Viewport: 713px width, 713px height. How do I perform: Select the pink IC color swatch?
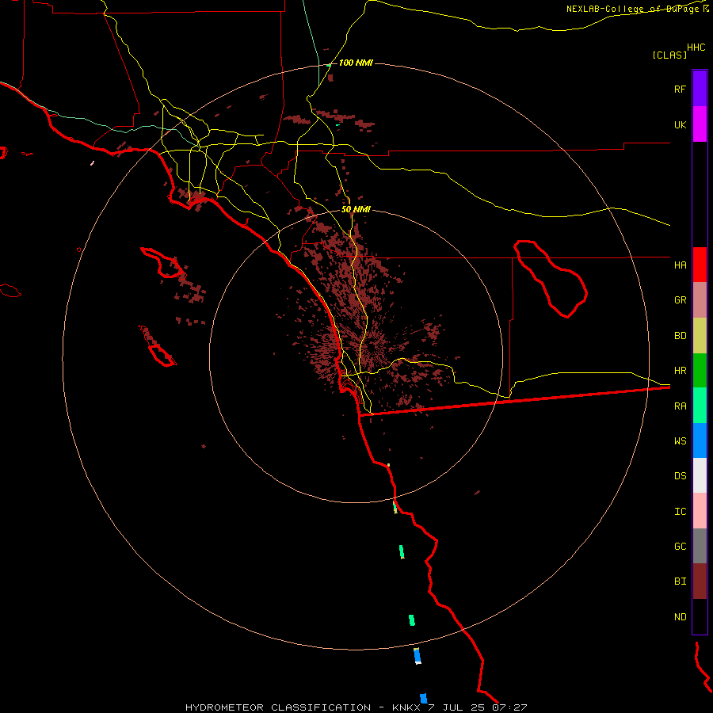coord(700,511)
